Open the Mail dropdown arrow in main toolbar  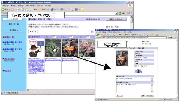pos(70,9)
